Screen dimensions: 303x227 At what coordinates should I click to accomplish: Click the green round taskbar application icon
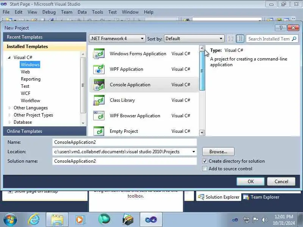tap(104, 219)
